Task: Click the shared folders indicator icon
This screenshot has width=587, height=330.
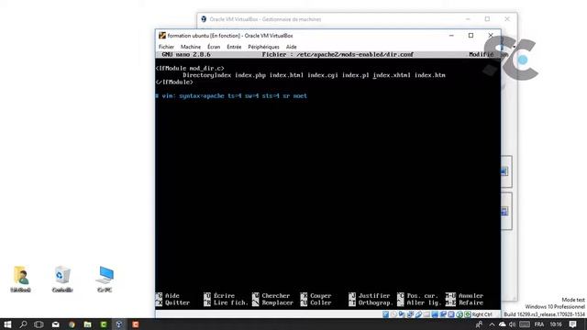Action: click(426, 314)
